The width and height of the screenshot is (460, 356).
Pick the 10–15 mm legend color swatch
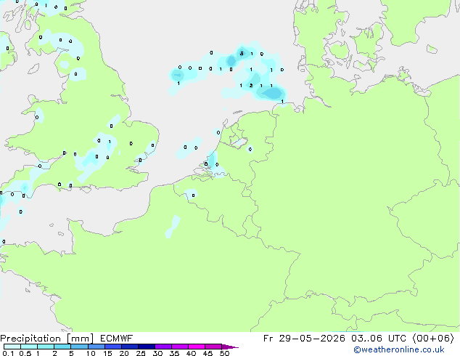coord(96,347)
